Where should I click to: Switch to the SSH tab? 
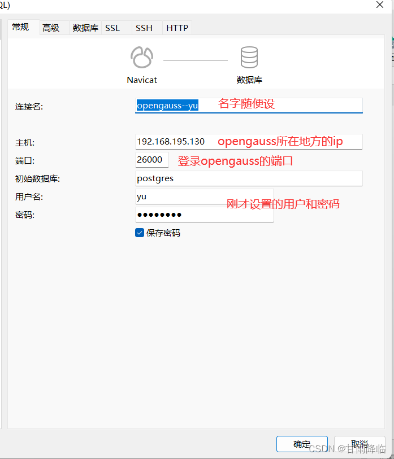point(147,28)
